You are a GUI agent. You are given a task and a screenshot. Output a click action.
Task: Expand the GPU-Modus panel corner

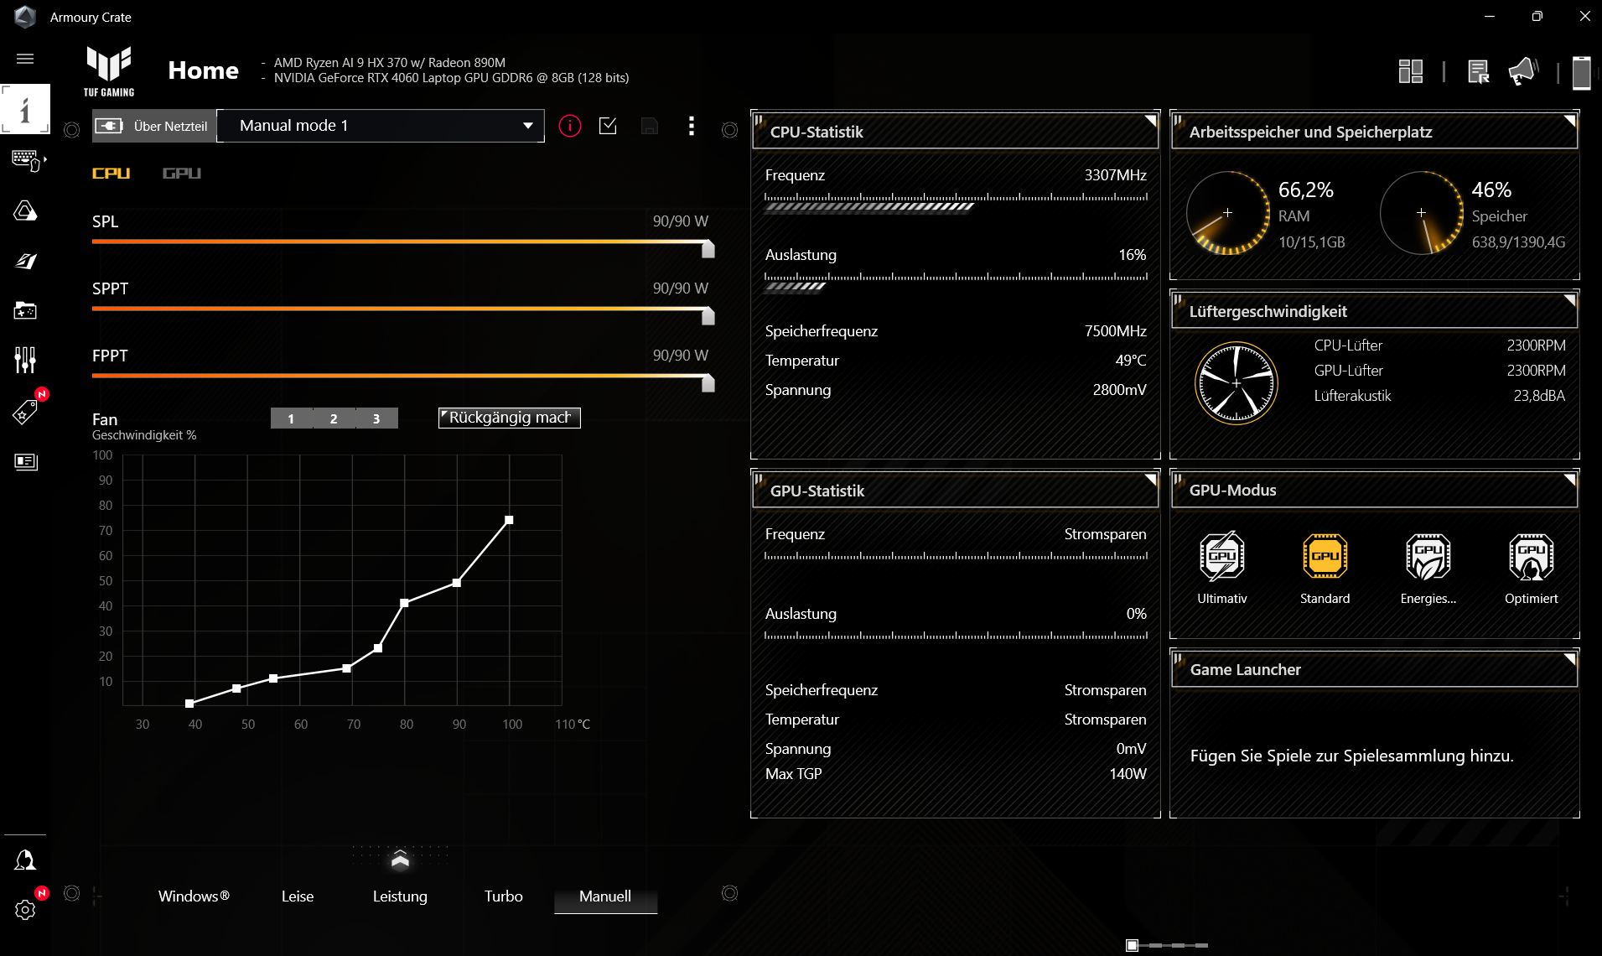click(1569, 480)
